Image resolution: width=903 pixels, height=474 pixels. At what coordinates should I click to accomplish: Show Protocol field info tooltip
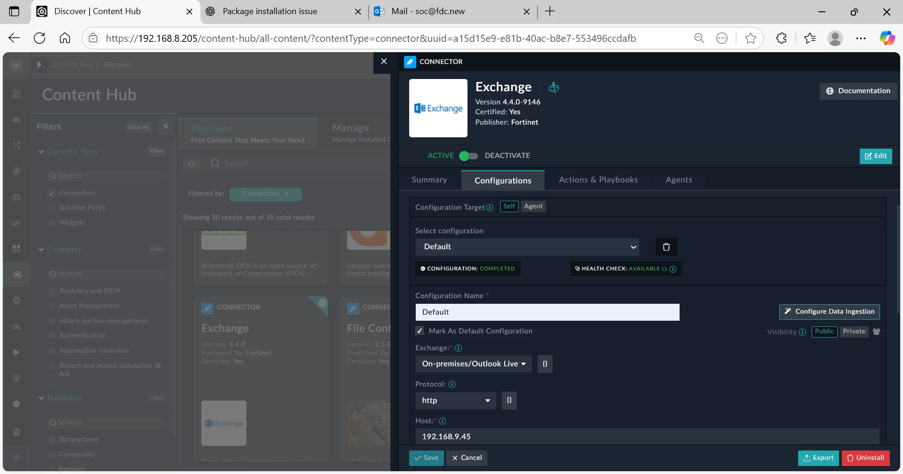(x=452, y=385)
